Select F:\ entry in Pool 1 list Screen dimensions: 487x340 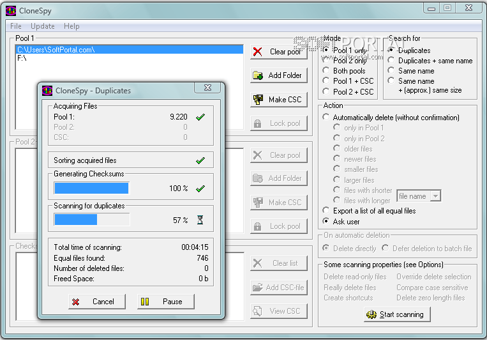pyautogui.click(x=130, y=58)
